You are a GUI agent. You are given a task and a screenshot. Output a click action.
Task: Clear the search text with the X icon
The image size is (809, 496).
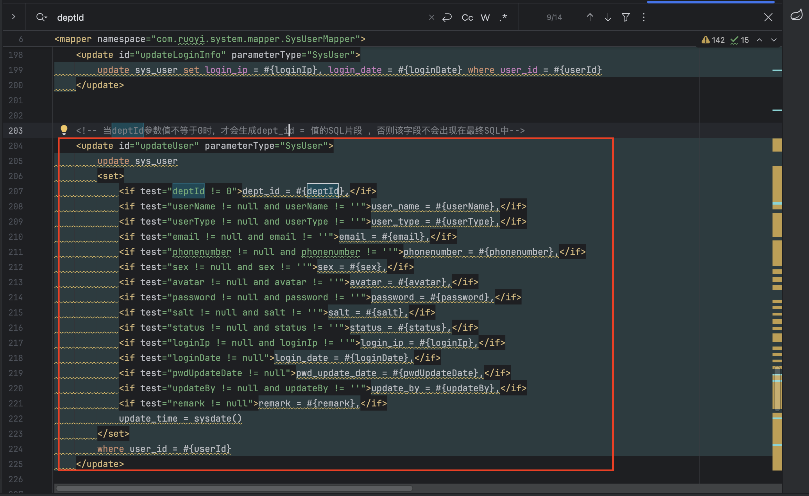(x=431, y=17)
